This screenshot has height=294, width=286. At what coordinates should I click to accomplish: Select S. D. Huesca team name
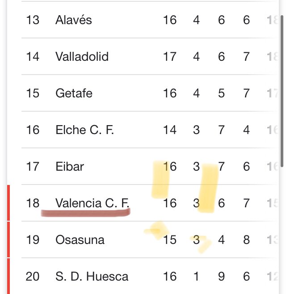coord(92,277)
